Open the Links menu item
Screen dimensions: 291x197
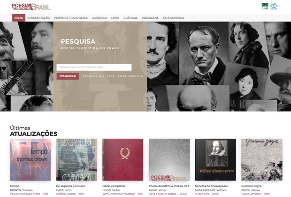[115, 18]
